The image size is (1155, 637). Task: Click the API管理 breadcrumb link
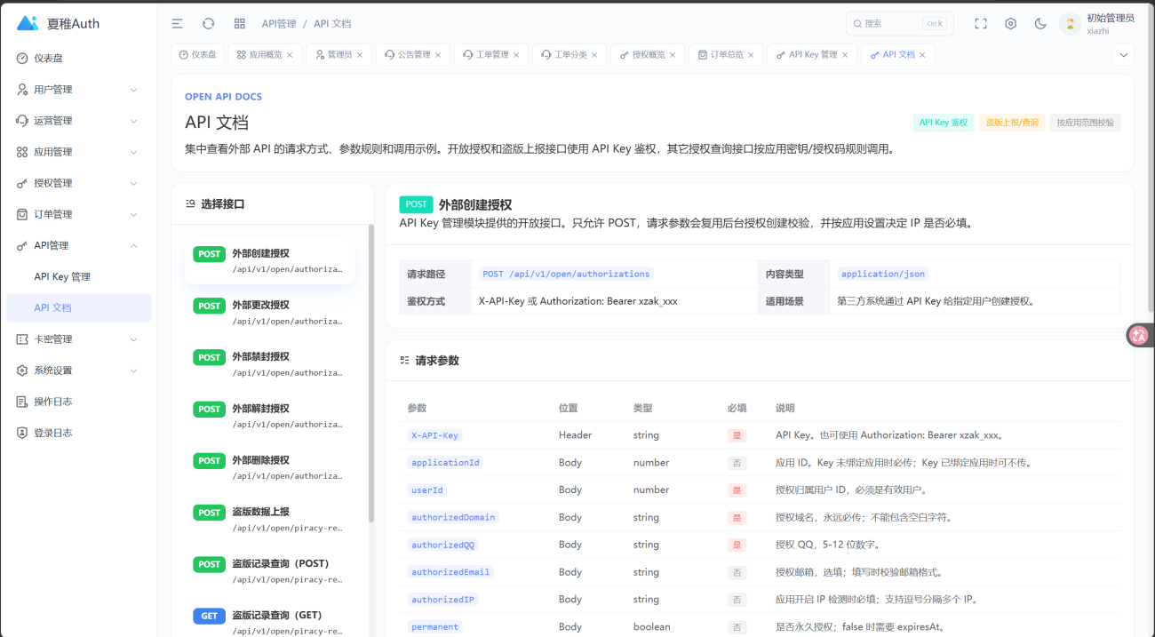[279, 24]
